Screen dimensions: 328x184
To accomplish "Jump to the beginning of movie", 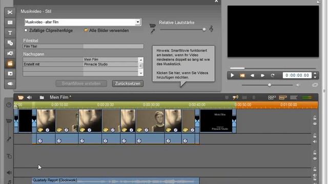I will coord(242,75).
